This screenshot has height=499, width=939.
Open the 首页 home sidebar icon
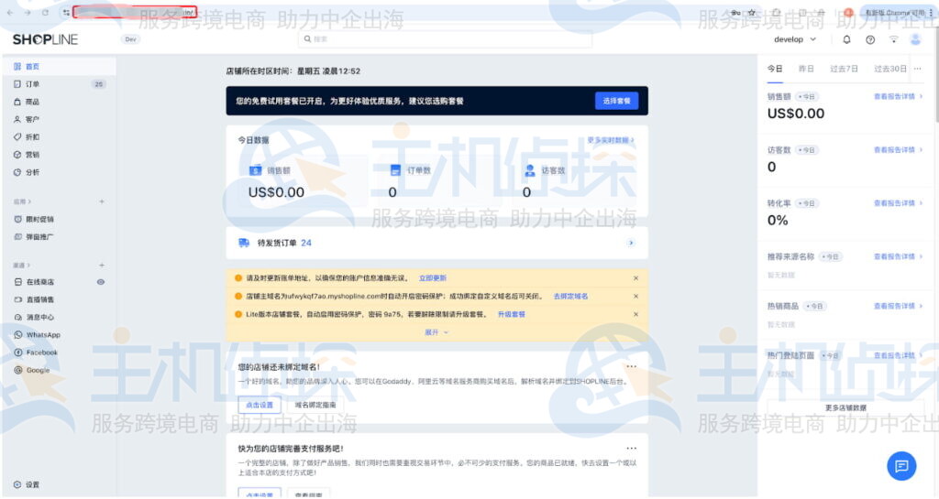tap(17, 66)
